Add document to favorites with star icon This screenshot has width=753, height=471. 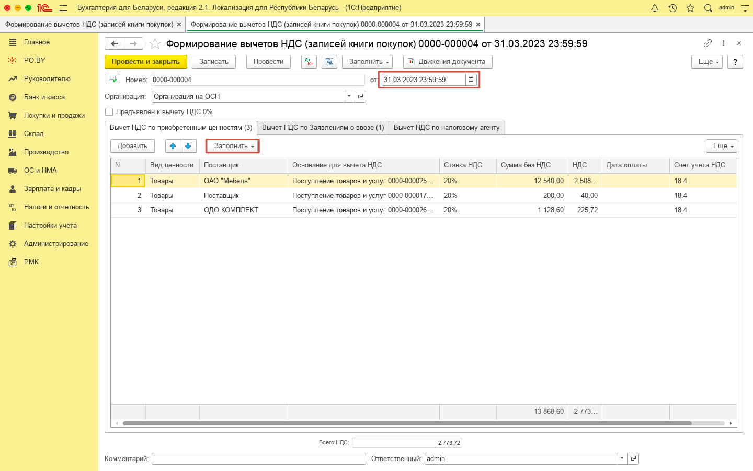(155, 44)
